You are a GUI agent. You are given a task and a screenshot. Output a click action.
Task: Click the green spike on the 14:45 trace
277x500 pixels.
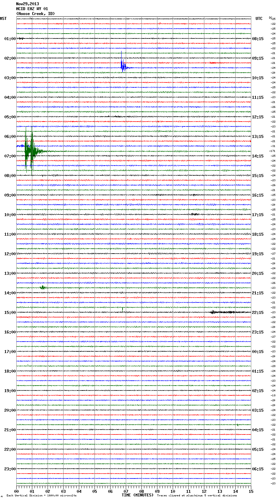(x=123, y=309)
